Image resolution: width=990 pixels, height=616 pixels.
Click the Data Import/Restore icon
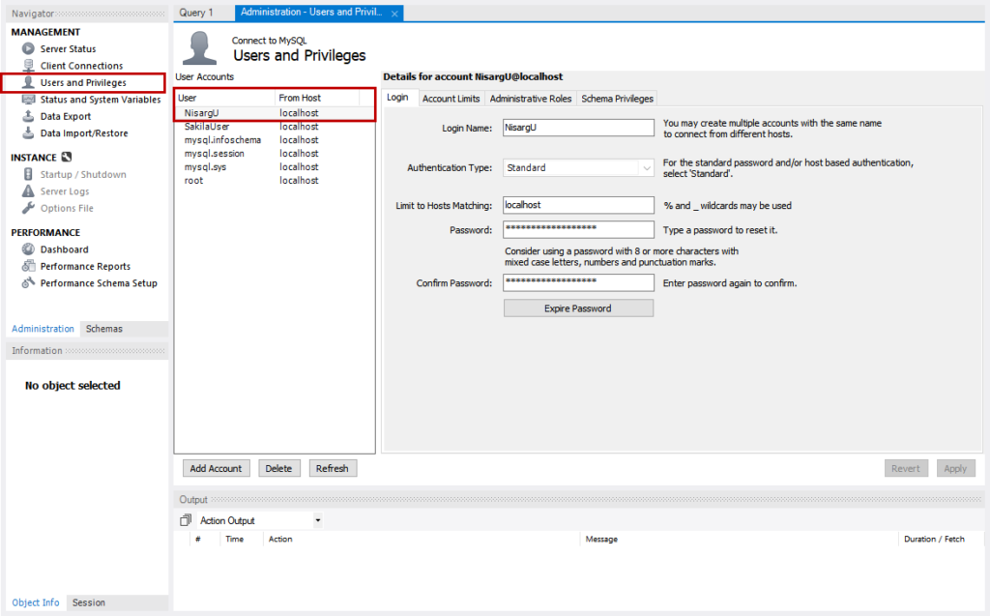point(28,133)
